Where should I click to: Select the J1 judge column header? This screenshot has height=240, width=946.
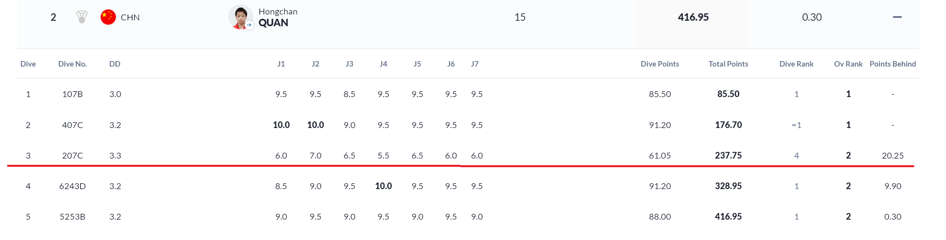281,64
